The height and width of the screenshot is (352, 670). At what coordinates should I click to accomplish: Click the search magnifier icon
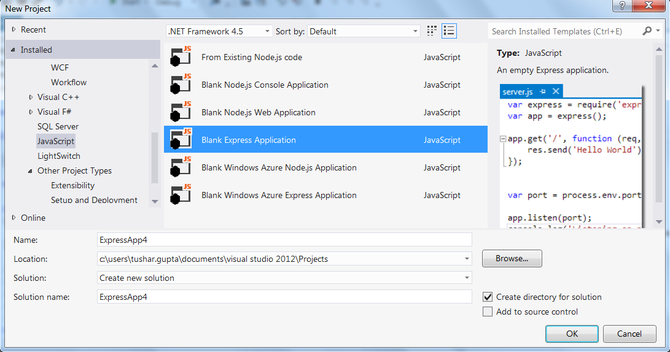pyautogui.click(x=647, y=31)
